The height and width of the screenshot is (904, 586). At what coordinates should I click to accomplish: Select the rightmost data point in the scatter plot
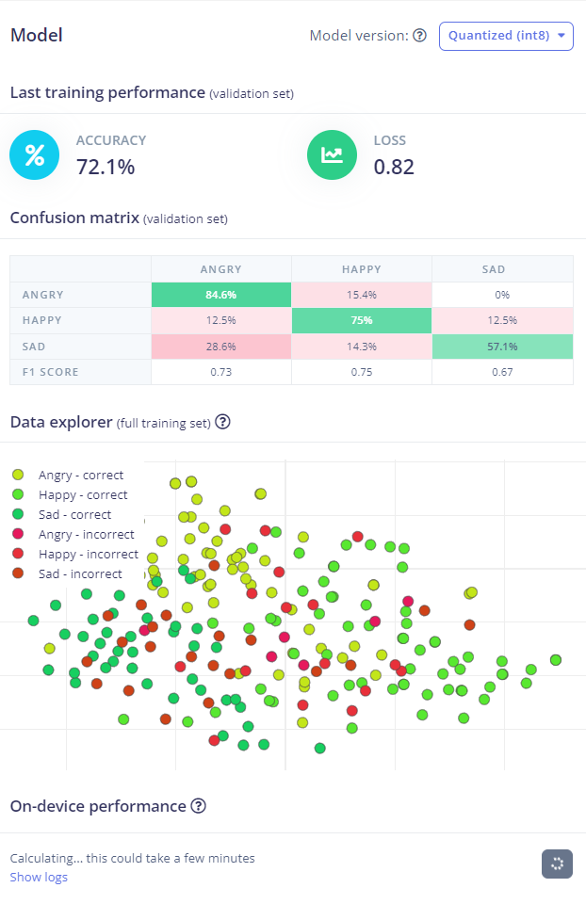coord(556,660)
